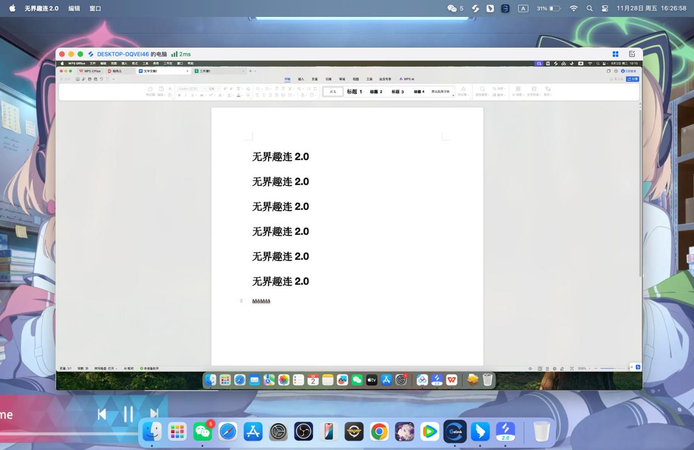Click the format painter brush icon
This screenshot has height=450, width=694.
(x=150, y=89)
